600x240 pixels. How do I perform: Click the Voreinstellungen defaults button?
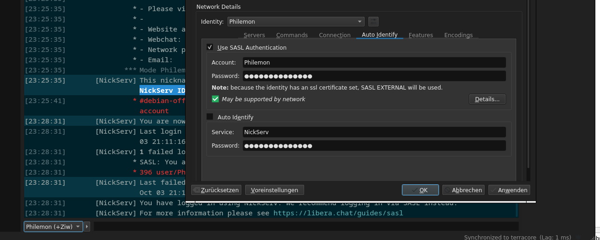(x=274, y=190)
